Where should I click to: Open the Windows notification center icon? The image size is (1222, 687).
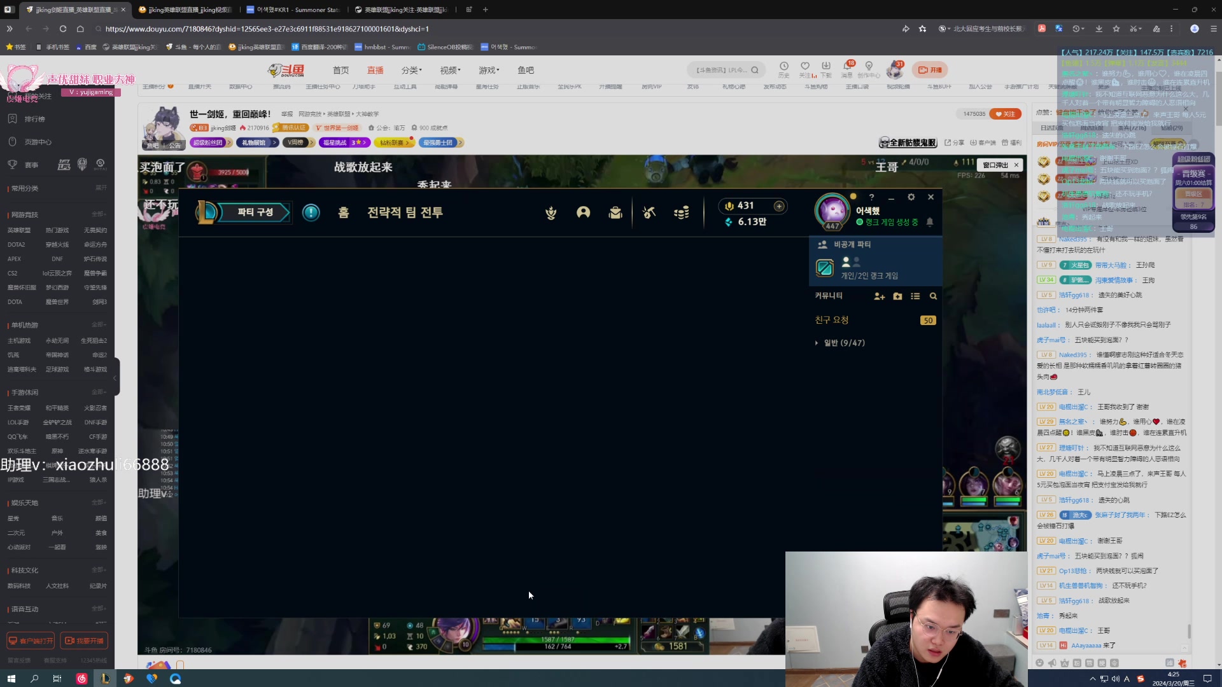[1207, 679]
